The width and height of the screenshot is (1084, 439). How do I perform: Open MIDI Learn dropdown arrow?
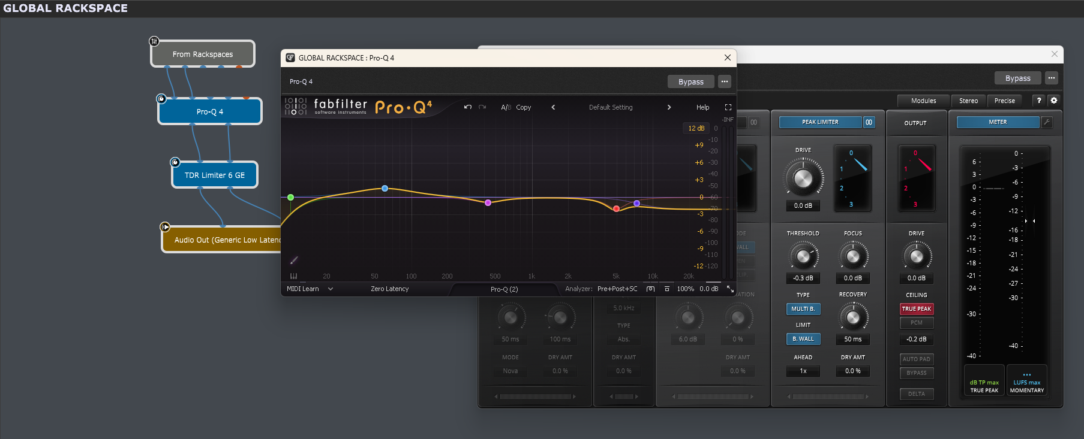pyautogui.click(x=331, y=289)
